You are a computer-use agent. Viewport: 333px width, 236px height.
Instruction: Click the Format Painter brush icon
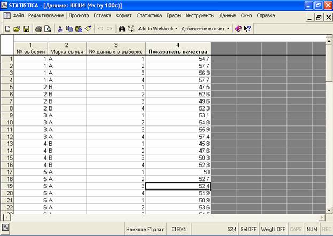88,29
